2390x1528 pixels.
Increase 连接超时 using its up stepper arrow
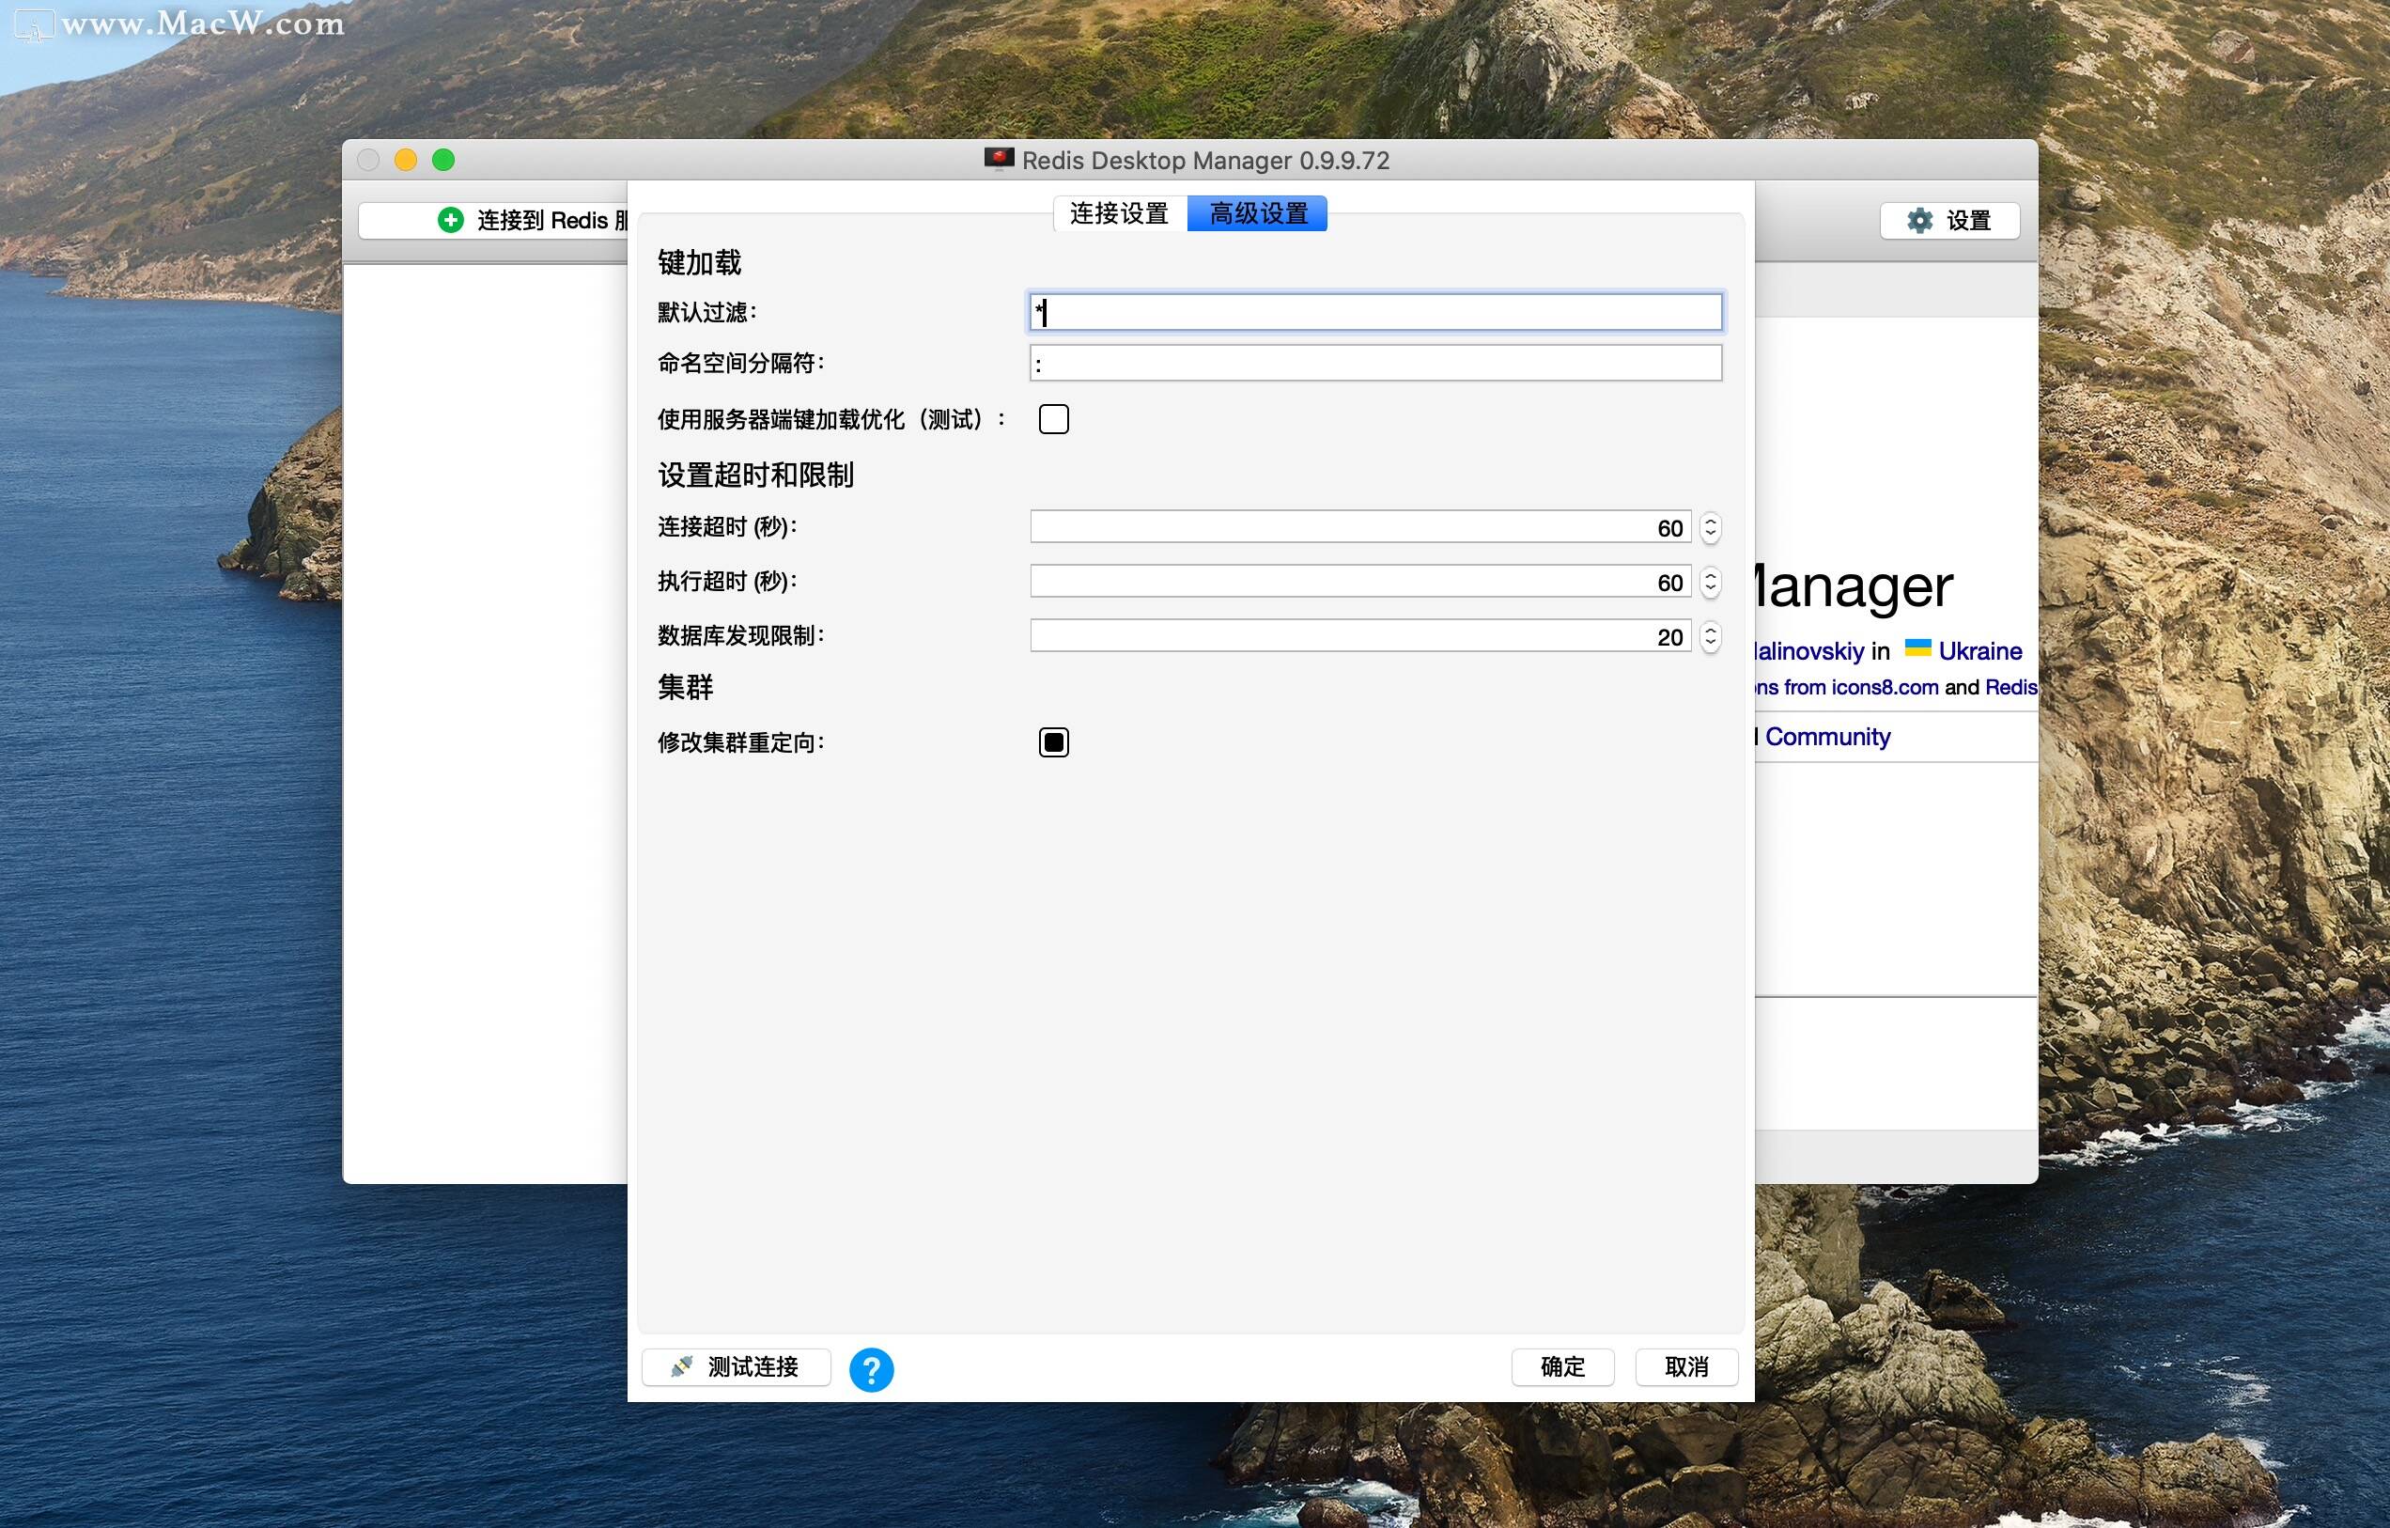click(1710, 522)
